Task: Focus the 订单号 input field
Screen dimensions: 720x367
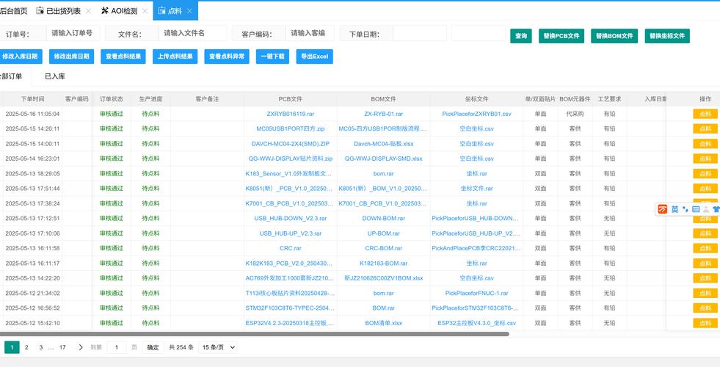Action: click(73, 33)
